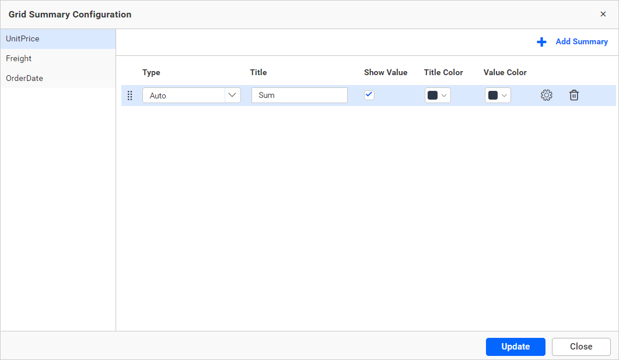
Task: Dismiss the dialog with the X icon
Action: click(x=603, y=14)
